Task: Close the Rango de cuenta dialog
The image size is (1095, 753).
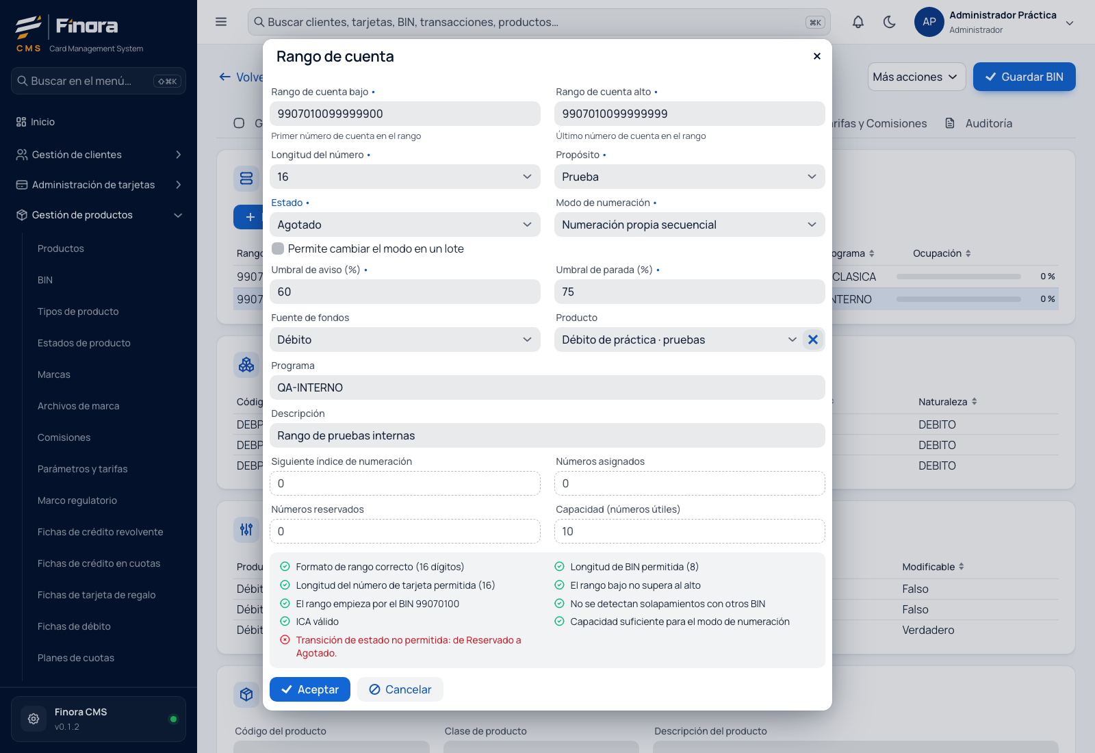Action: [817, 56]
